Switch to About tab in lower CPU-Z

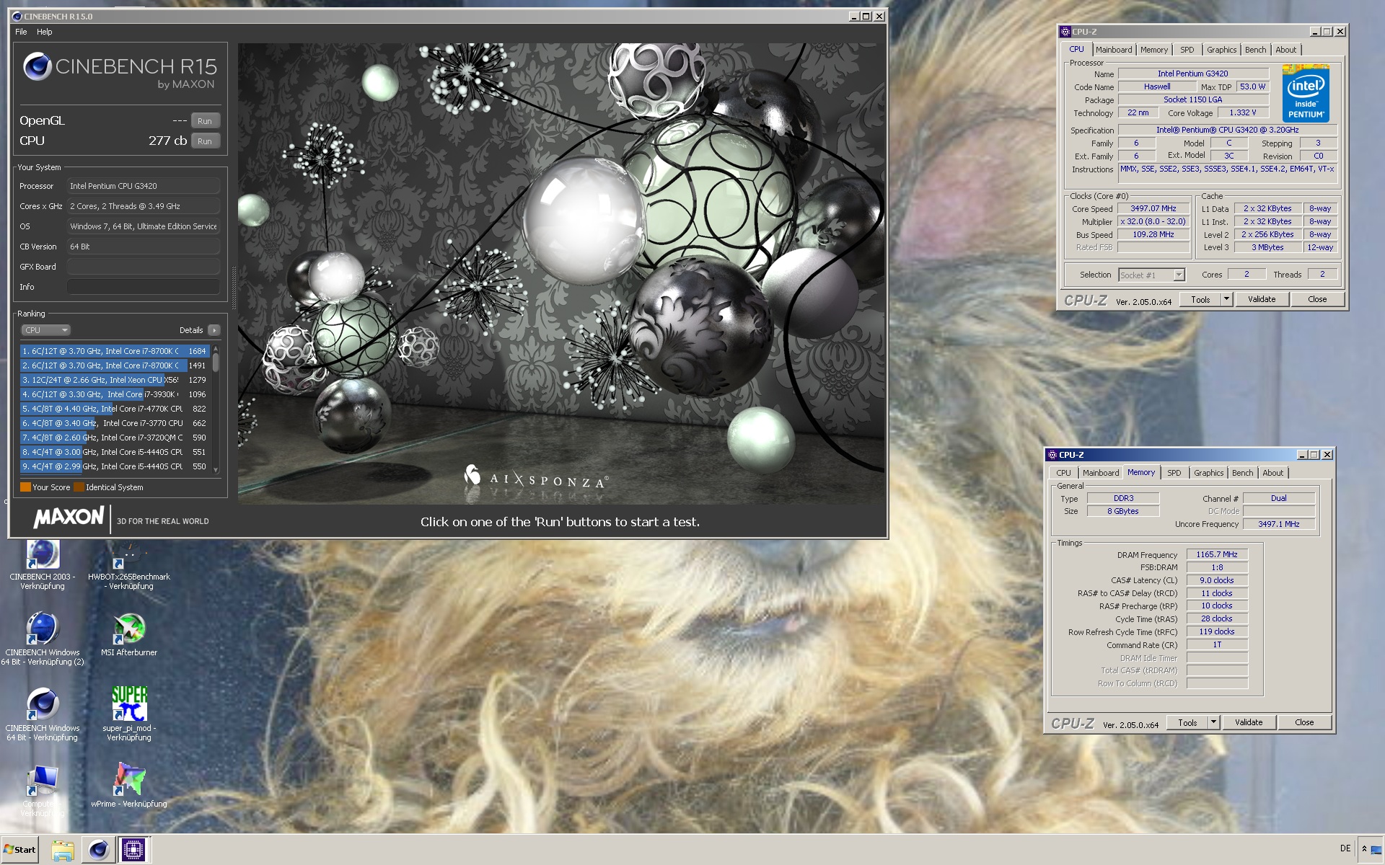1272,473
